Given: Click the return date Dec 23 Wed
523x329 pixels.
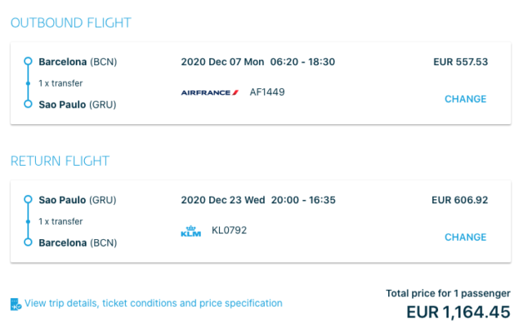Looking at the screenshot, I should 221,200.
